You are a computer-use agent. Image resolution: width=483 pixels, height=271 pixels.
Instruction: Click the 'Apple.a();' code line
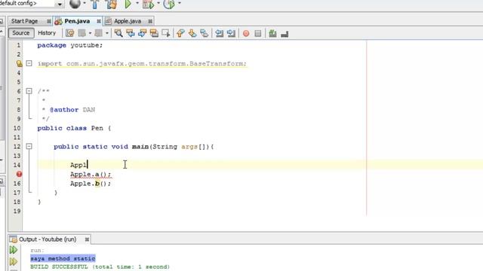click(91, 174)
